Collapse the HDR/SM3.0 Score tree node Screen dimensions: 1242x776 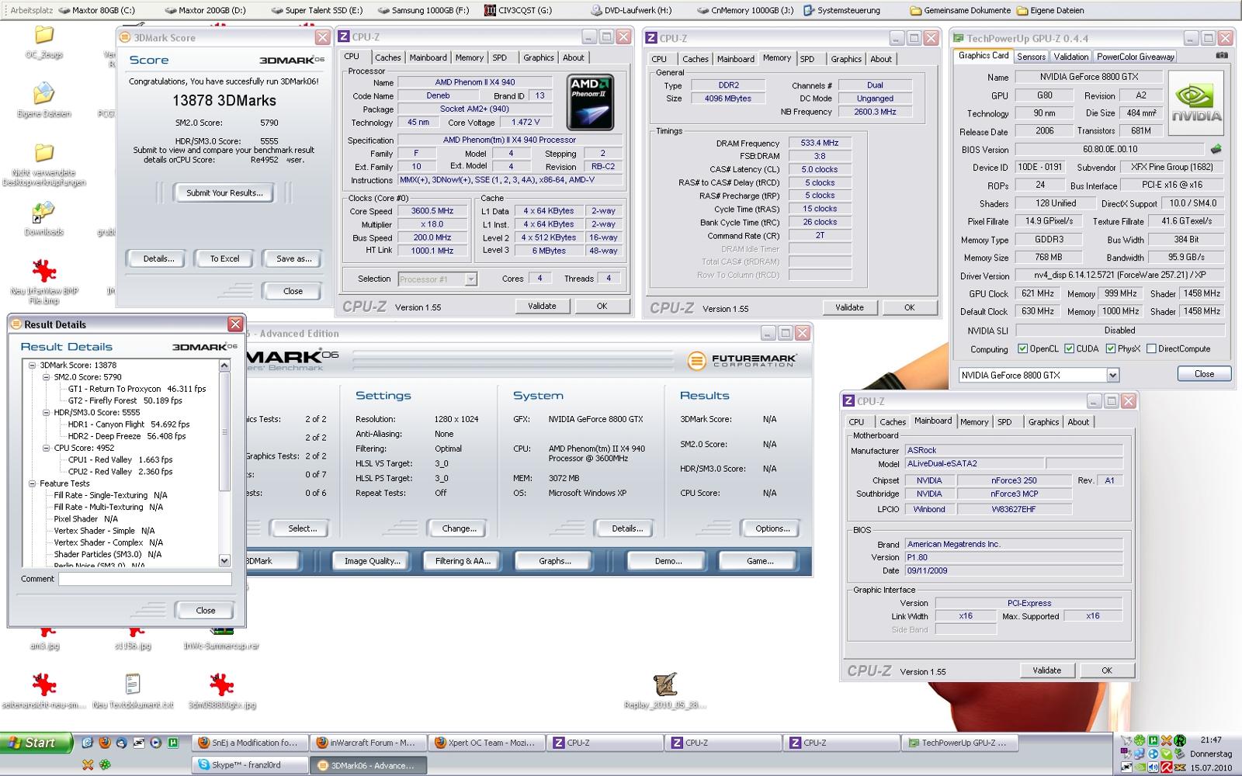[47, 413]
